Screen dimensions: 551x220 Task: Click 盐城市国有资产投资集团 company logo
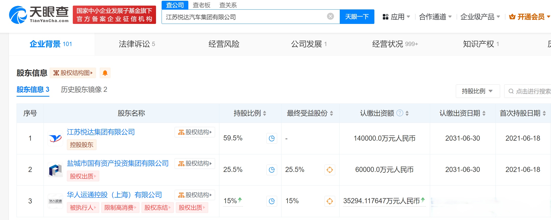(x=55, y=170)
